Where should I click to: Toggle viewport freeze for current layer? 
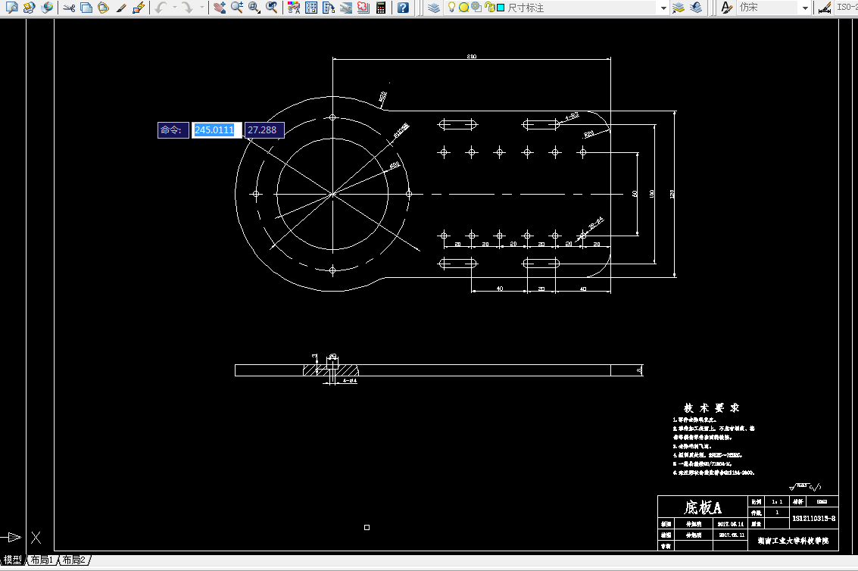pos(476,7)
